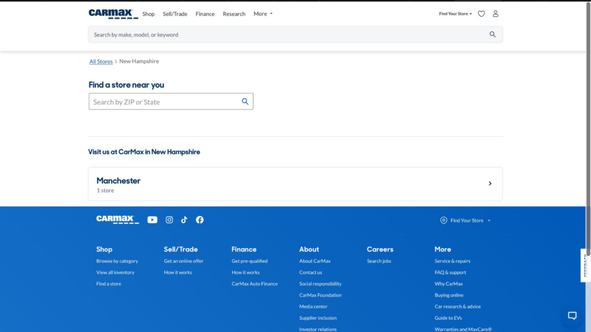Viewport: 591px width, 332px height.
Task: Open the header Find Your Store dropdown
Action: click(455, 14)
